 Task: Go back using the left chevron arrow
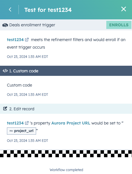click(10, 10)
